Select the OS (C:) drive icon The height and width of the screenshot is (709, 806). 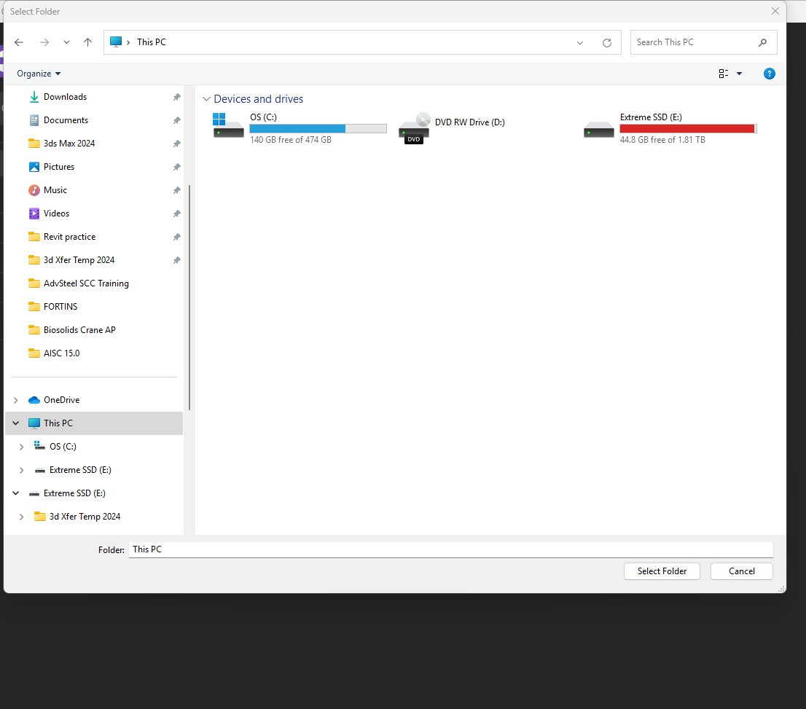(x=228, y=125)
